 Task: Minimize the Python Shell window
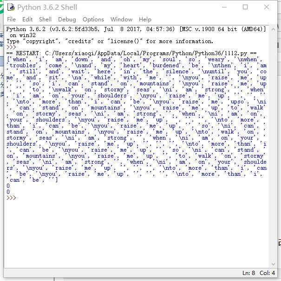pyautogui.click(x=224, y=7)
